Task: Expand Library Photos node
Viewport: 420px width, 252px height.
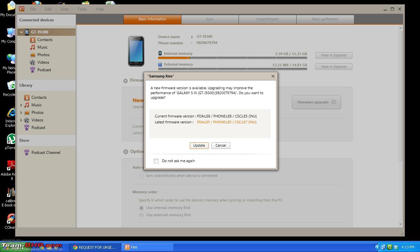Action: click(21, 113)
